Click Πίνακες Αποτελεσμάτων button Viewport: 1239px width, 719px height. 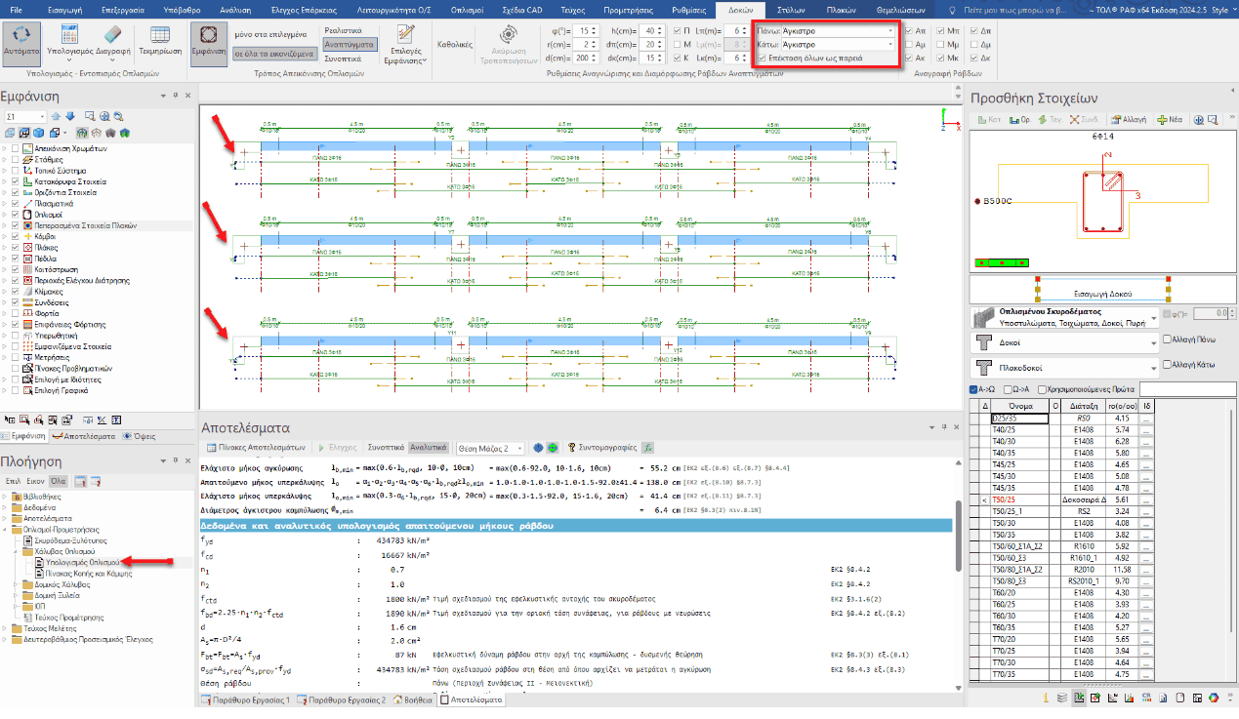coord(256,448)
